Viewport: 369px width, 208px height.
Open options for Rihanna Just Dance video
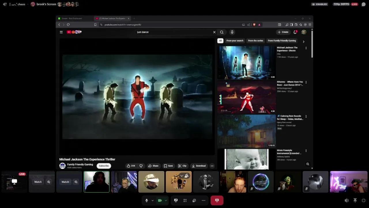pyautogui.click(x=306, y=82)
